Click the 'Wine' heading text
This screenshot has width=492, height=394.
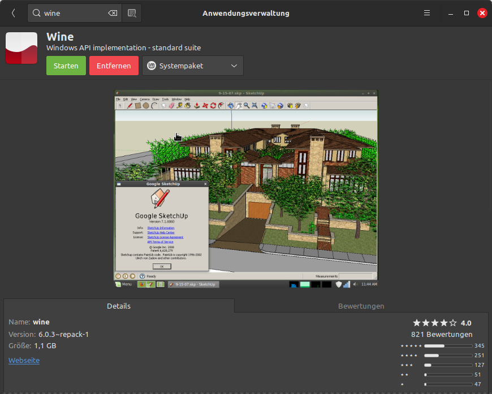61,37
